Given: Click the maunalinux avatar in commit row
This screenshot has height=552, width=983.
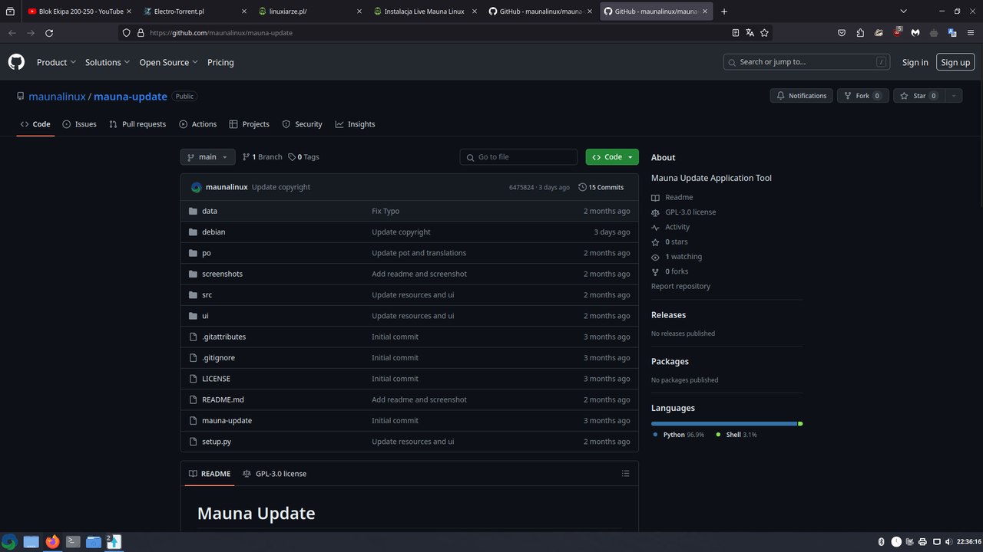Looking at the screenshot, I should click(x=197, y=187).
